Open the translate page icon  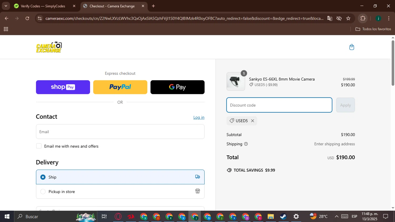[x=330, y=18]
